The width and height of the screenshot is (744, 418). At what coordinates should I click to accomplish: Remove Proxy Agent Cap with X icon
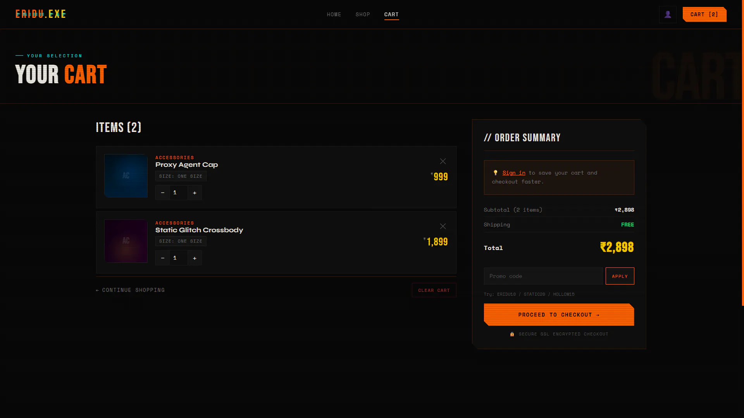click(x=443, y=161)
